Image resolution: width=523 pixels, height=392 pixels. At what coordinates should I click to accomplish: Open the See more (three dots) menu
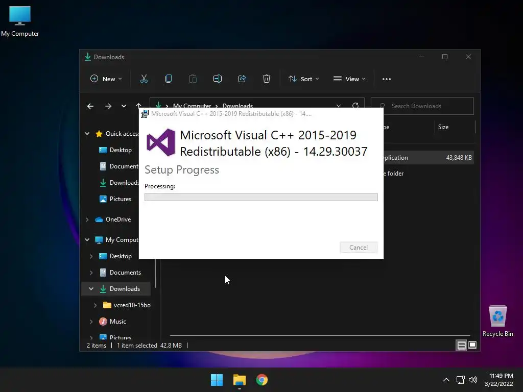coord(387,79)
